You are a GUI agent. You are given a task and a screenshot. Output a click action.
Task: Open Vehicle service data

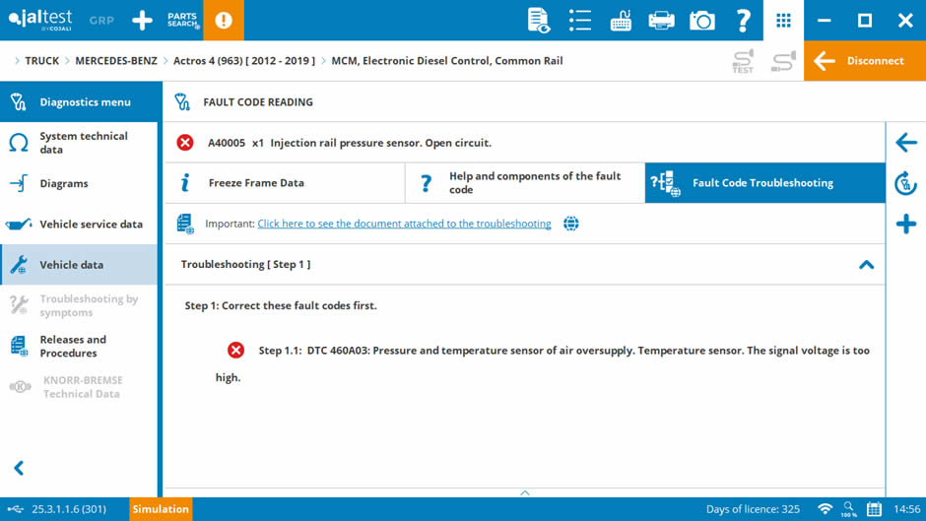tap(79, 224)
